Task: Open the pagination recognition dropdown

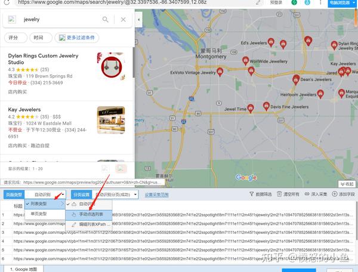Action: coord(115,194)
